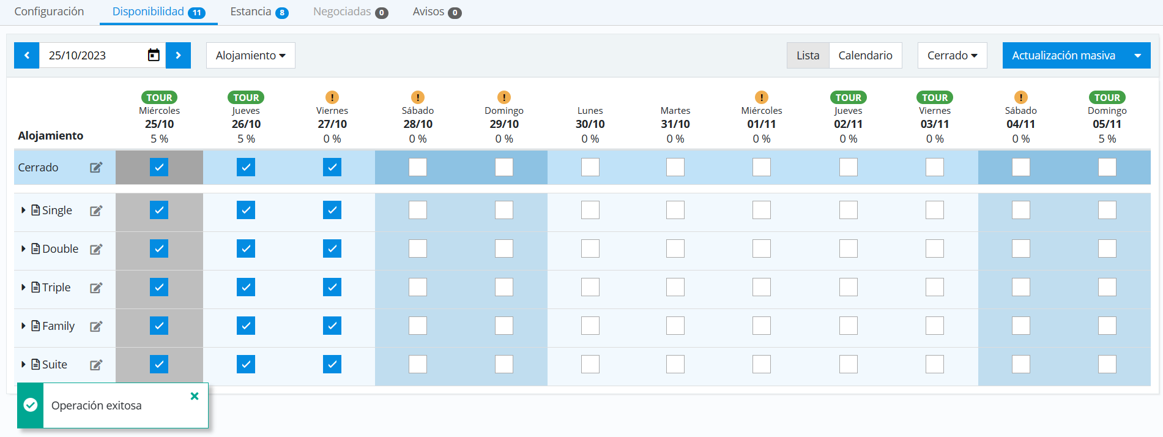Screen dimensions: 1163x437
Task: Open the Cerrado filter dropdown
Action: (x=952, y=56)
